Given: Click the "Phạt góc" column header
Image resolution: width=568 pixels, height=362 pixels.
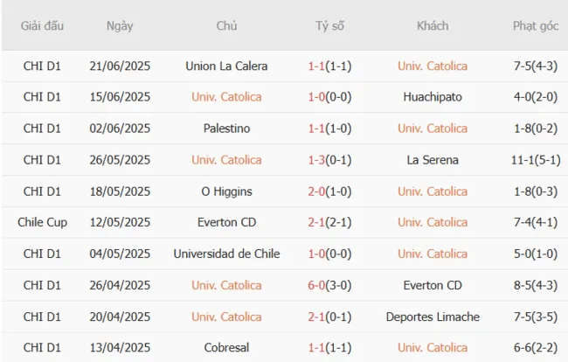Looking at the screenshot, I should coord(536,26).
